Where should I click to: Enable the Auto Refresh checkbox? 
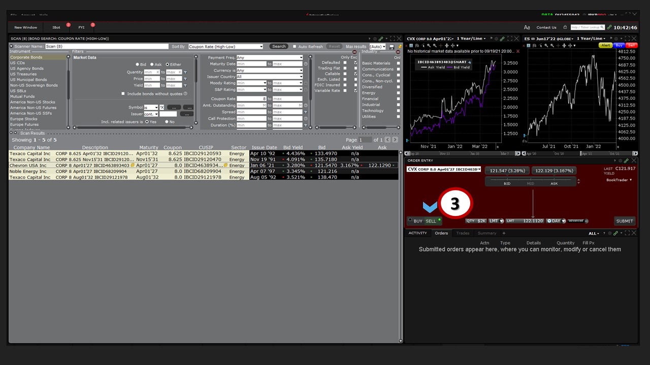(295, 47)
